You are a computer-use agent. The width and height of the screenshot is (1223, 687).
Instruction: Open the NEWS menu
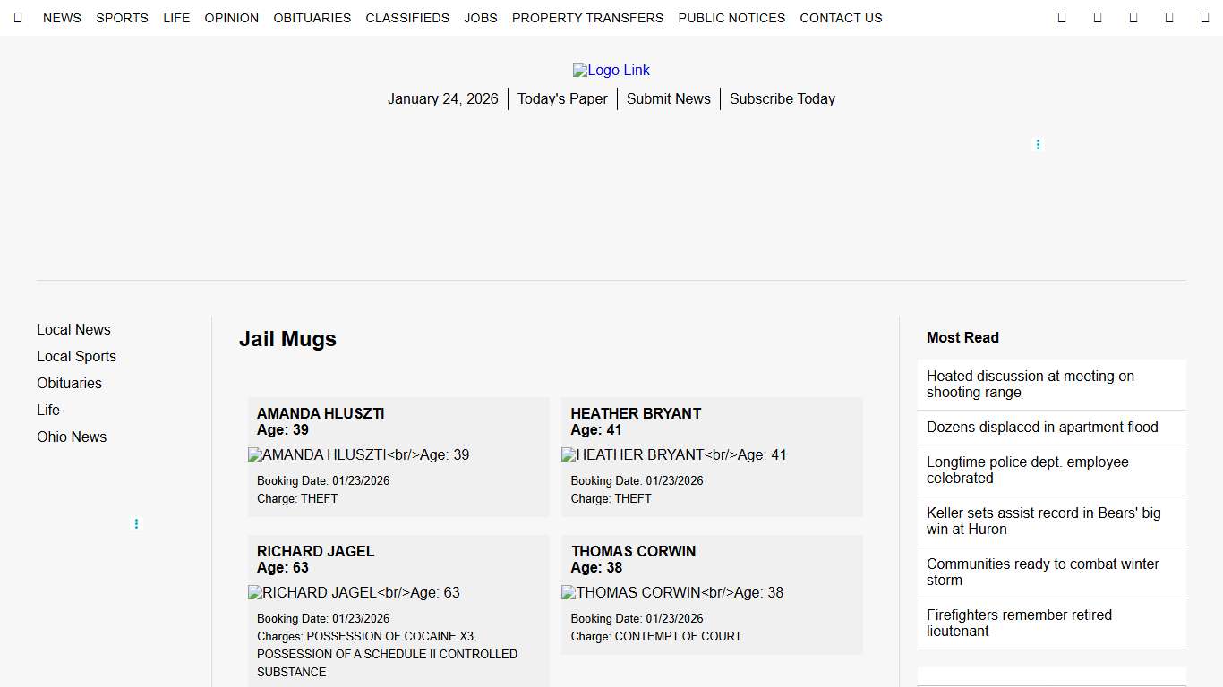click(x=62, y=18)
